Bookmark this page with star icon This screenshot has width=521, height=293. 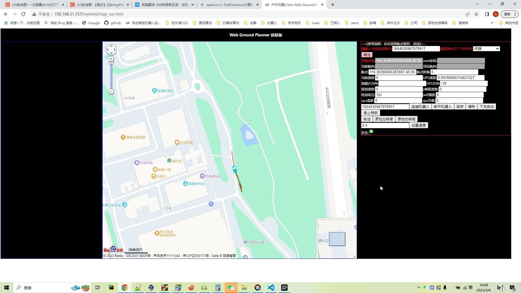(476, 14)
